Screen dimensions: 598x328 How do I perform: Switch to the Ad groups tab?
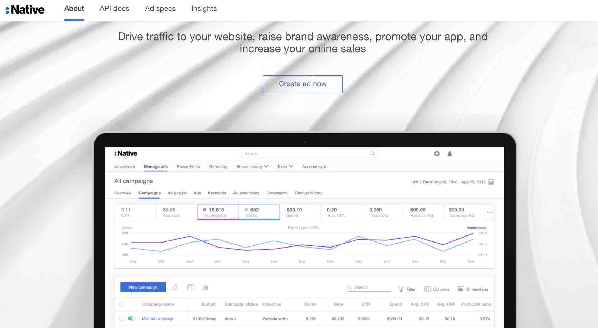tap(177, 193)
